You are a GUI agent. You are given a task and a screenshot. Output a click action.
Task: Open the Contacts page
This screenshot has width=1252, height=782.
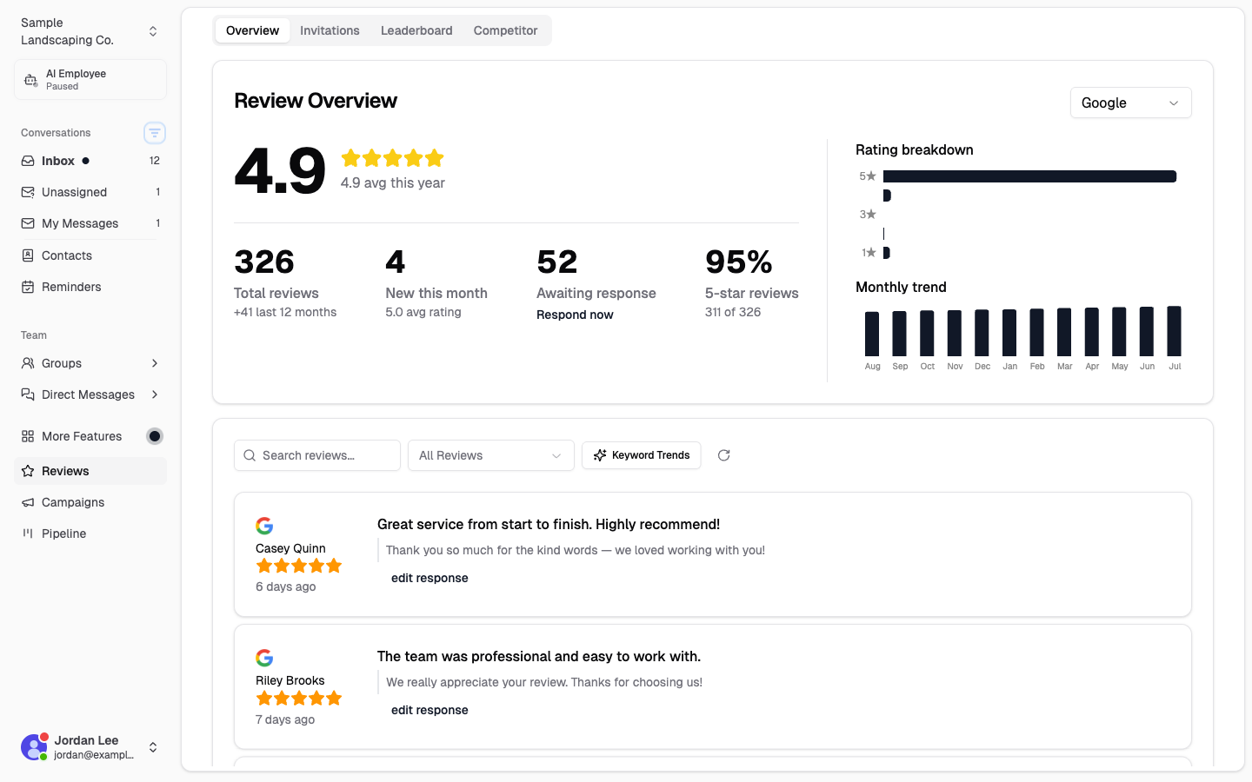[x=90, y=255]
